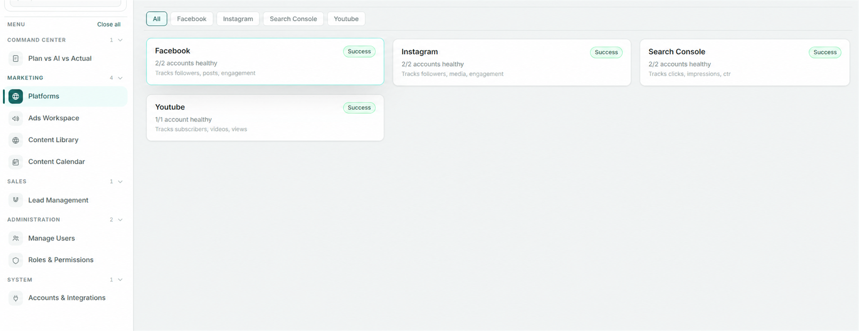
Task: Click the Instagram card Success badge
Action: (x=606, y=52)
